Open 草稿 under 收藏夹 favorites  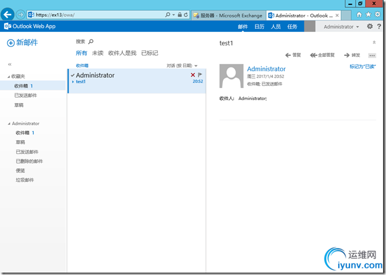click(19, 105)
